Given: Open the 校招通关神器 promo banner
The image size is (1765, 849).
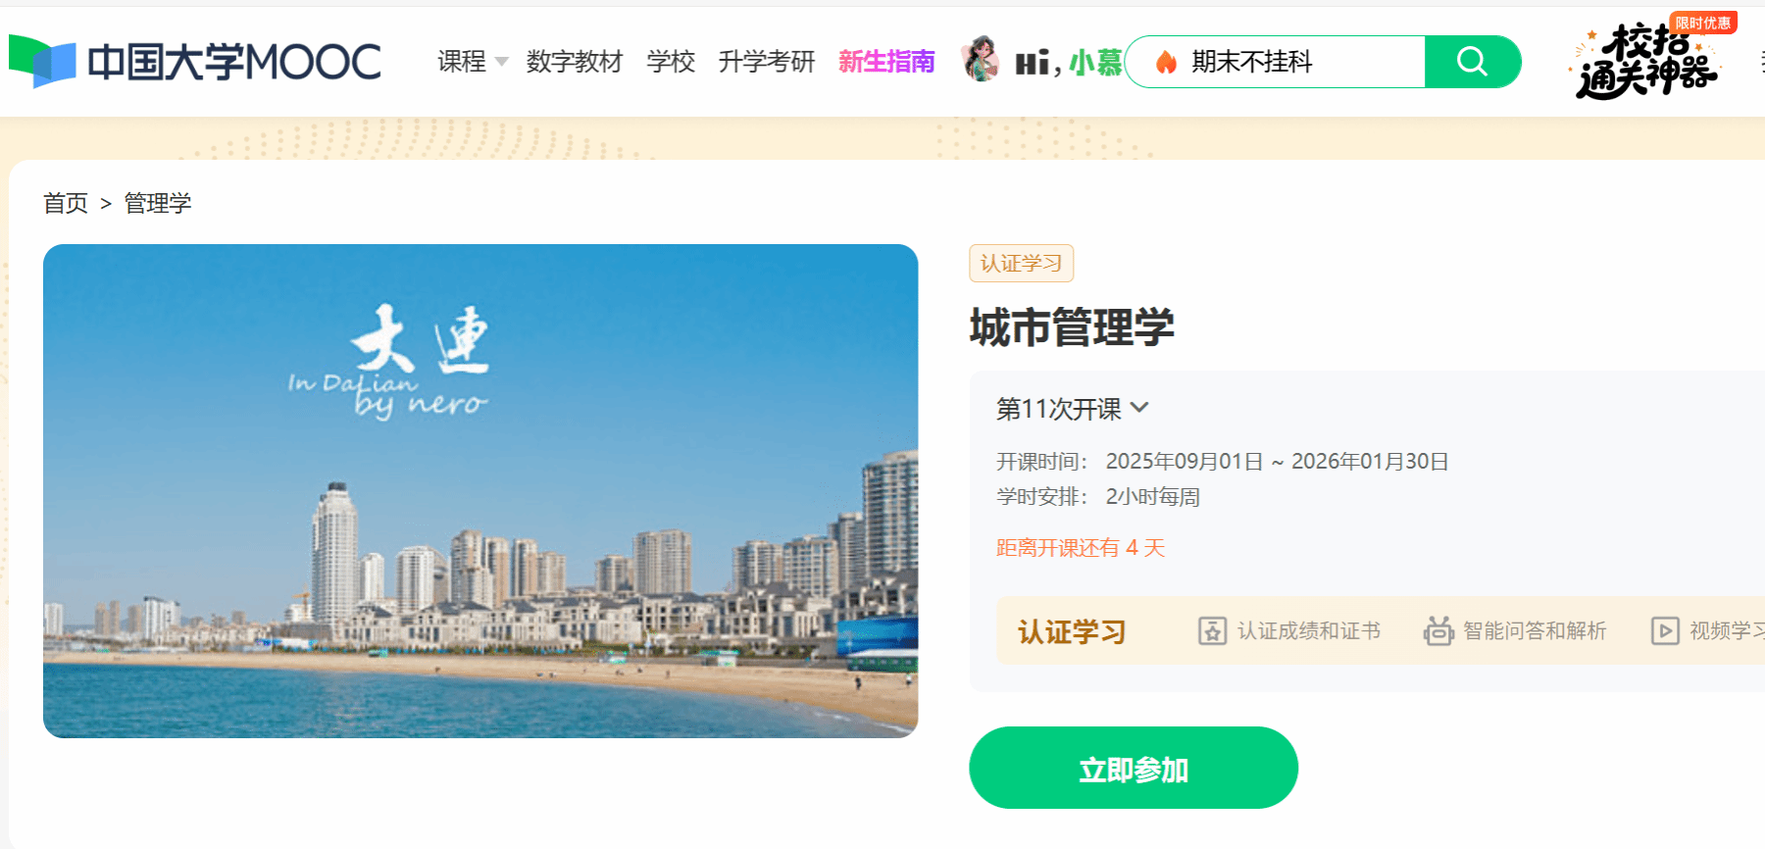Looking at the screenshot, I should (1651, 58).
